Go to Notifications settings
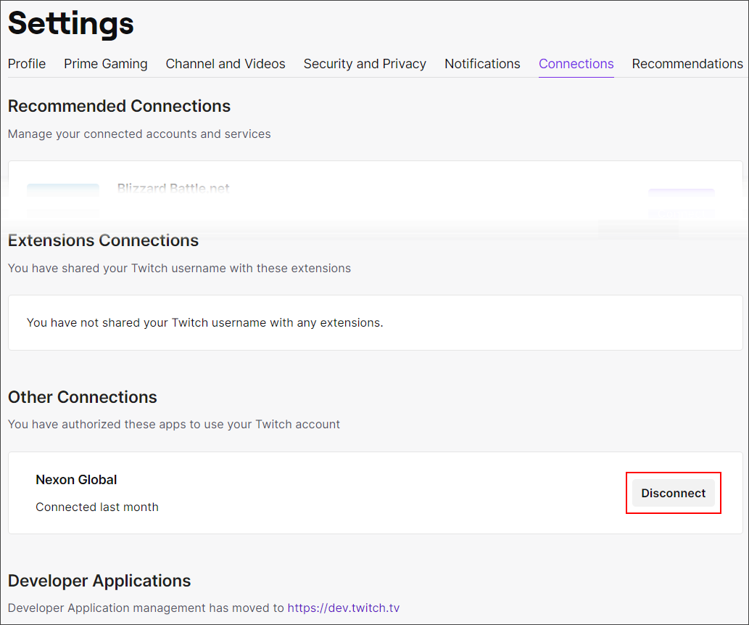The height and width of the screenshot is (625, 749). click(x=481, y=64)
